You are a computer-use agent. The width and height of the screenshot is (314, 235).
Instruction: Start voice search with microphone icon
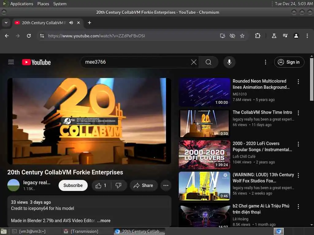point(229,62)
